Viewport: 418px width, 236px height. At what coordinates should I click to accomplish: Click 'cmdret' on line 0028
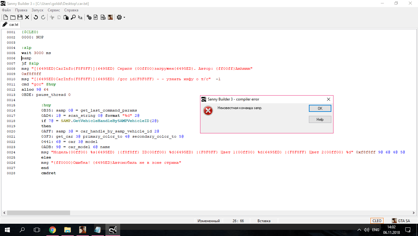click(49, 173)
